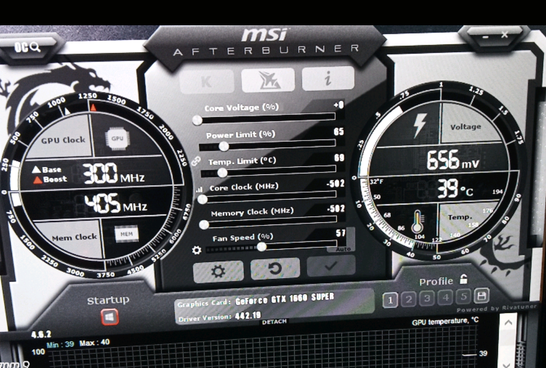The width and height of the screenshot is (546, 368).
Task: Click the Mem Clock label
Action: tap(74, 238)
